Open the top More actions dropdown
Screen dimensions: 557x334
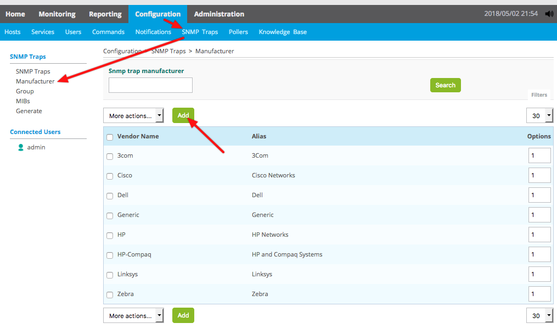pyautogui.click(x=133, y=116)
